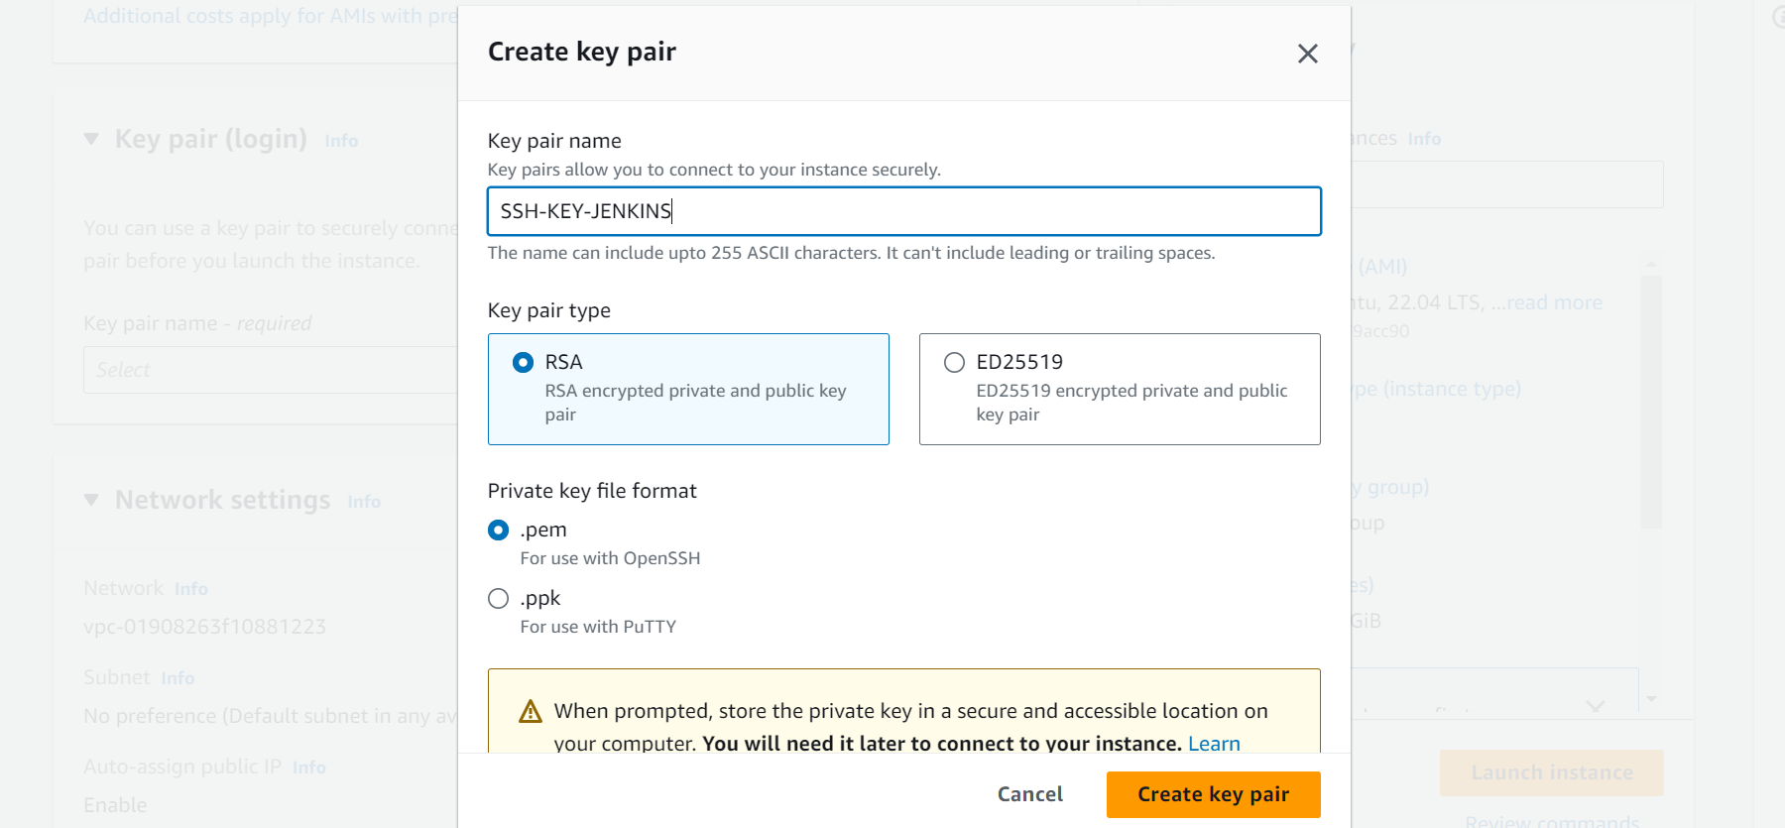
Task: Collapse the Network settings section
Action: pyautogui.click(x=91, y=500)
